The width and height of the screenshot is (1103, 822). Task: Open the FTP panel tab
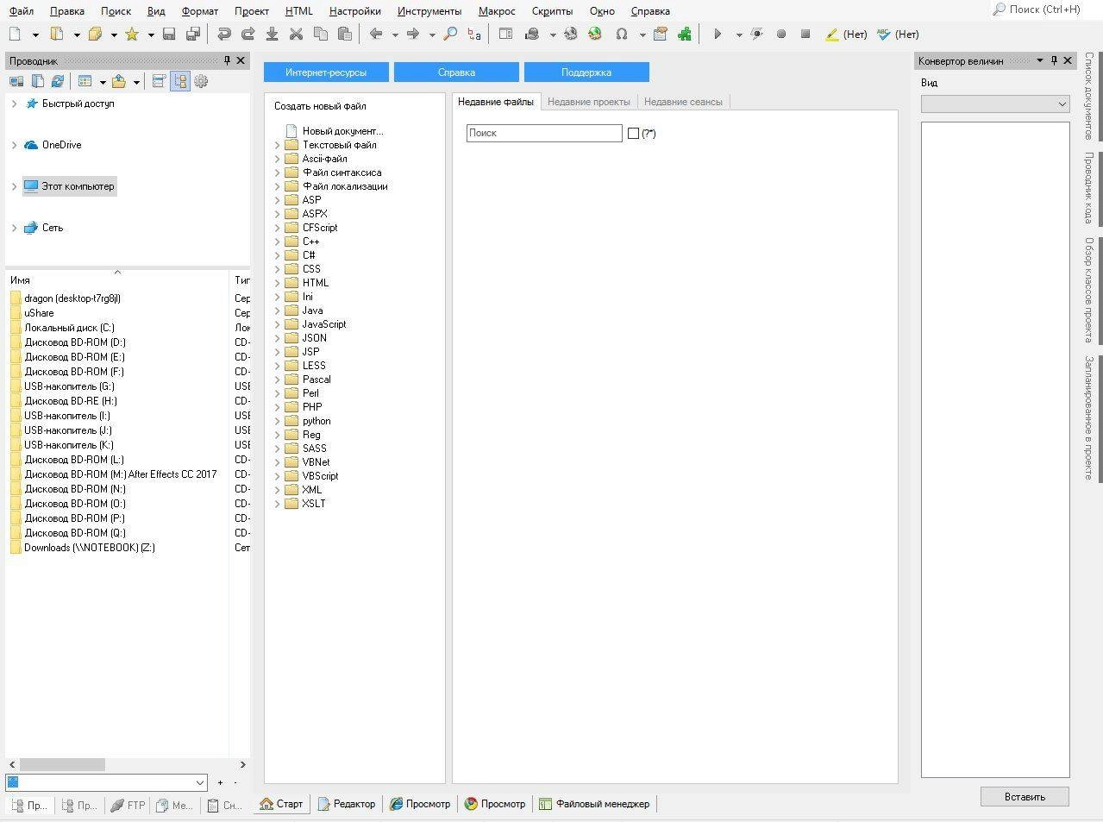128,806
